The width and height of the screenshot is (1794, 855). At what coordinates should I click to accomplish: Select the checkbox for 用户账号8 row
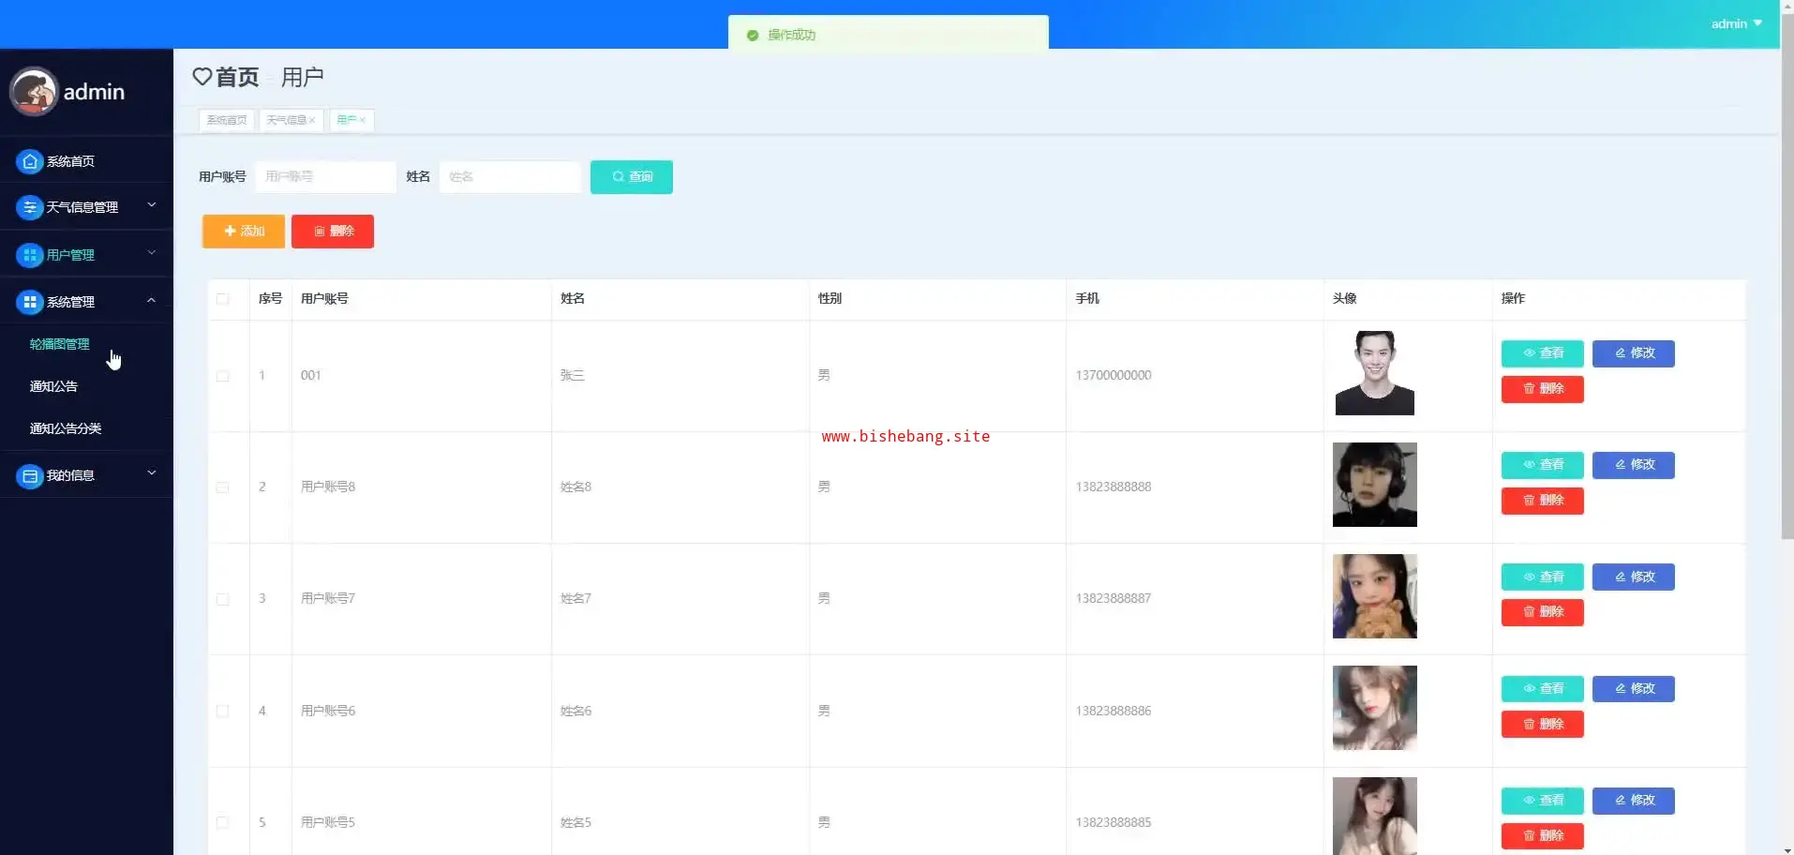click(223, 487)
